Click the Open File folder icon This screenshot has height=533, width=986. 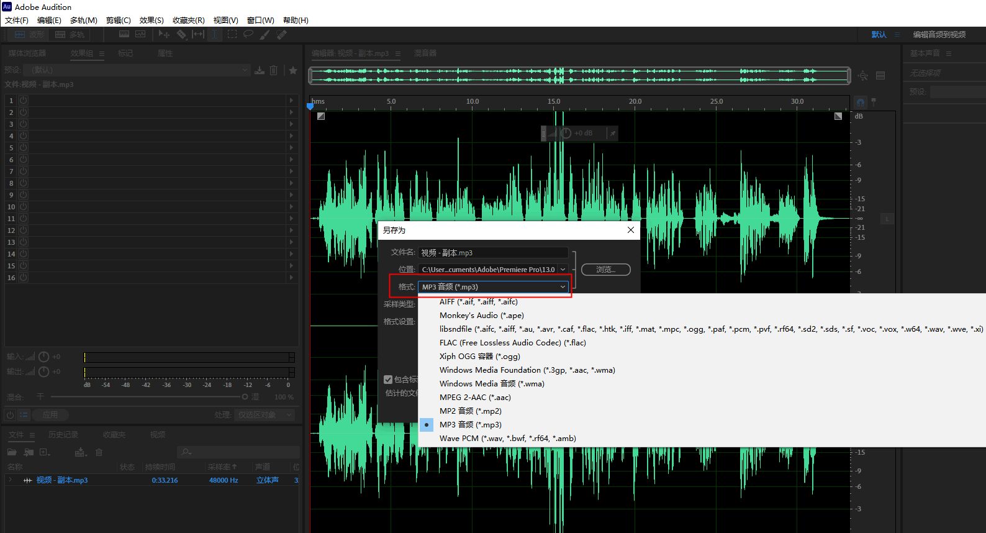pyautogui.click(x=12, y=452)
